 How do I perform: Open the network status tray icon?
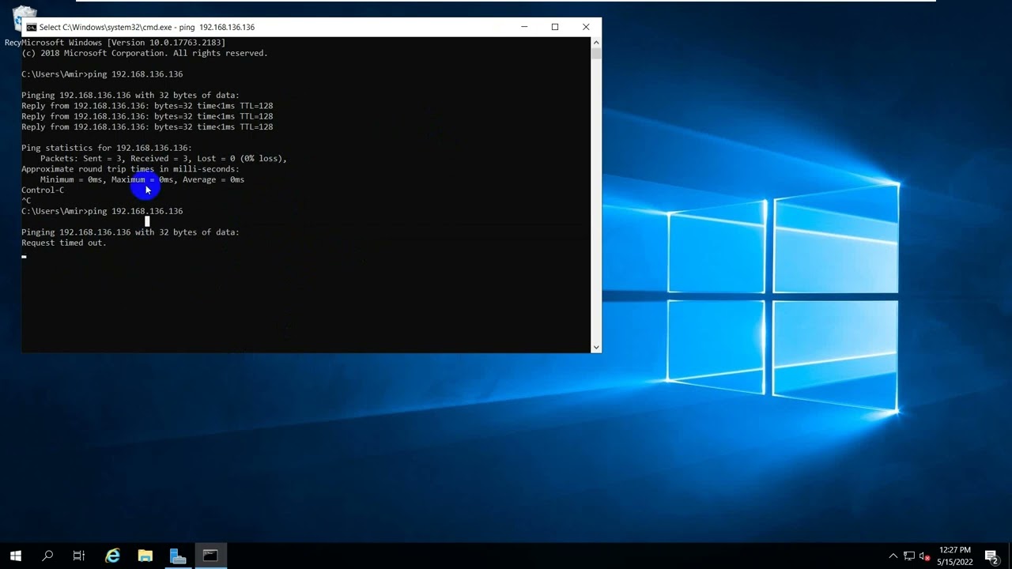point(909,556)
